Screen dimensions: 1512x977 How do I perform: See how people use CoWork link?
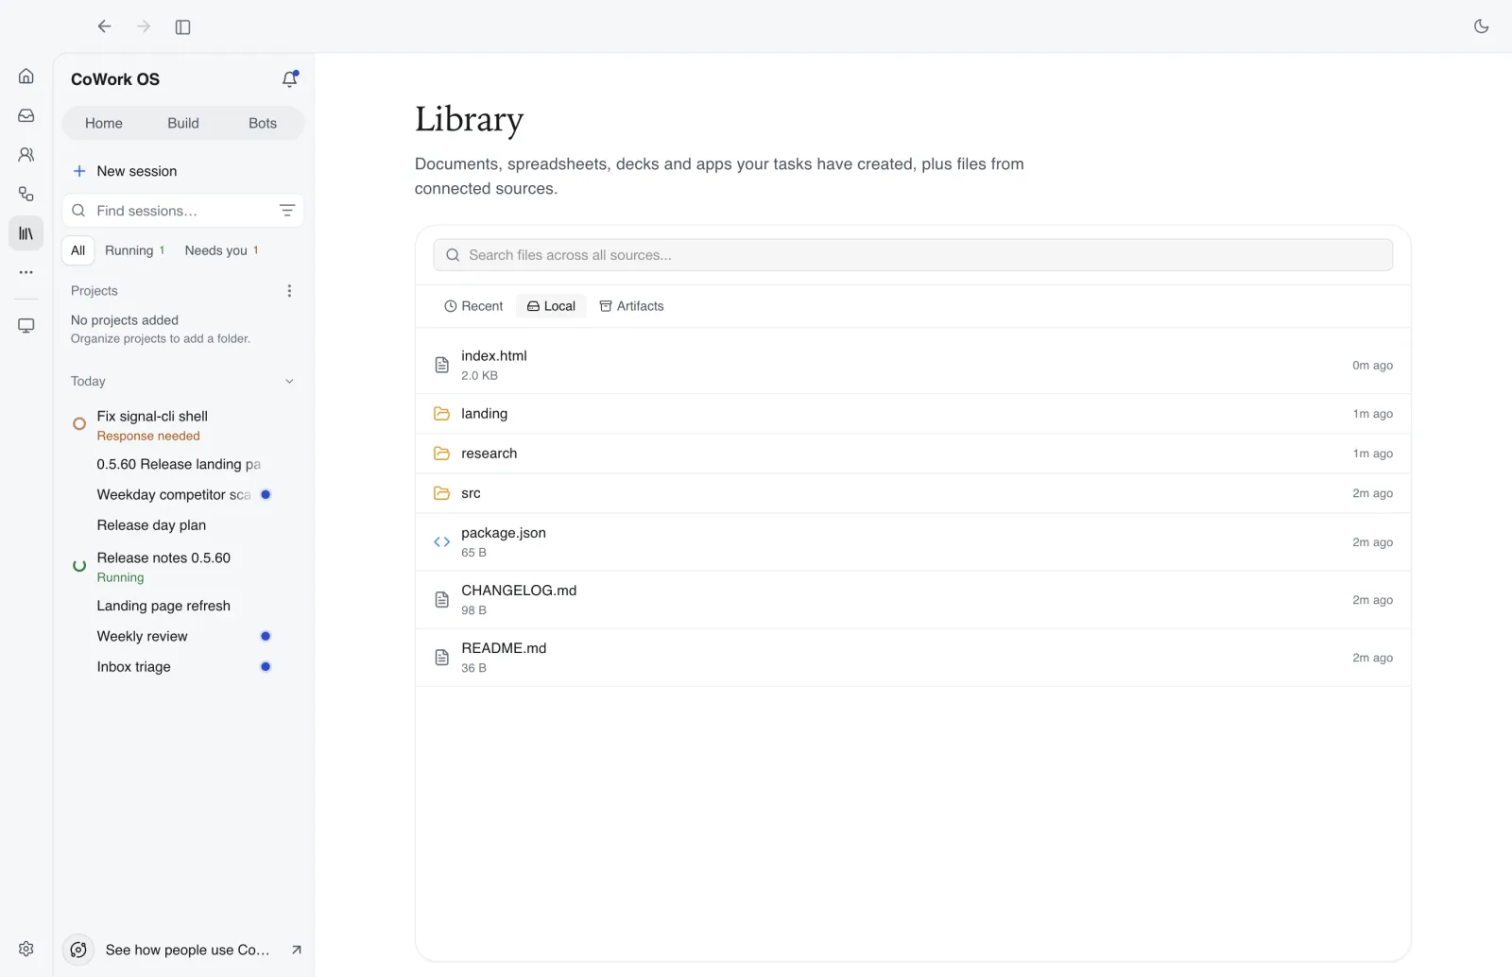tap(183, 950)
